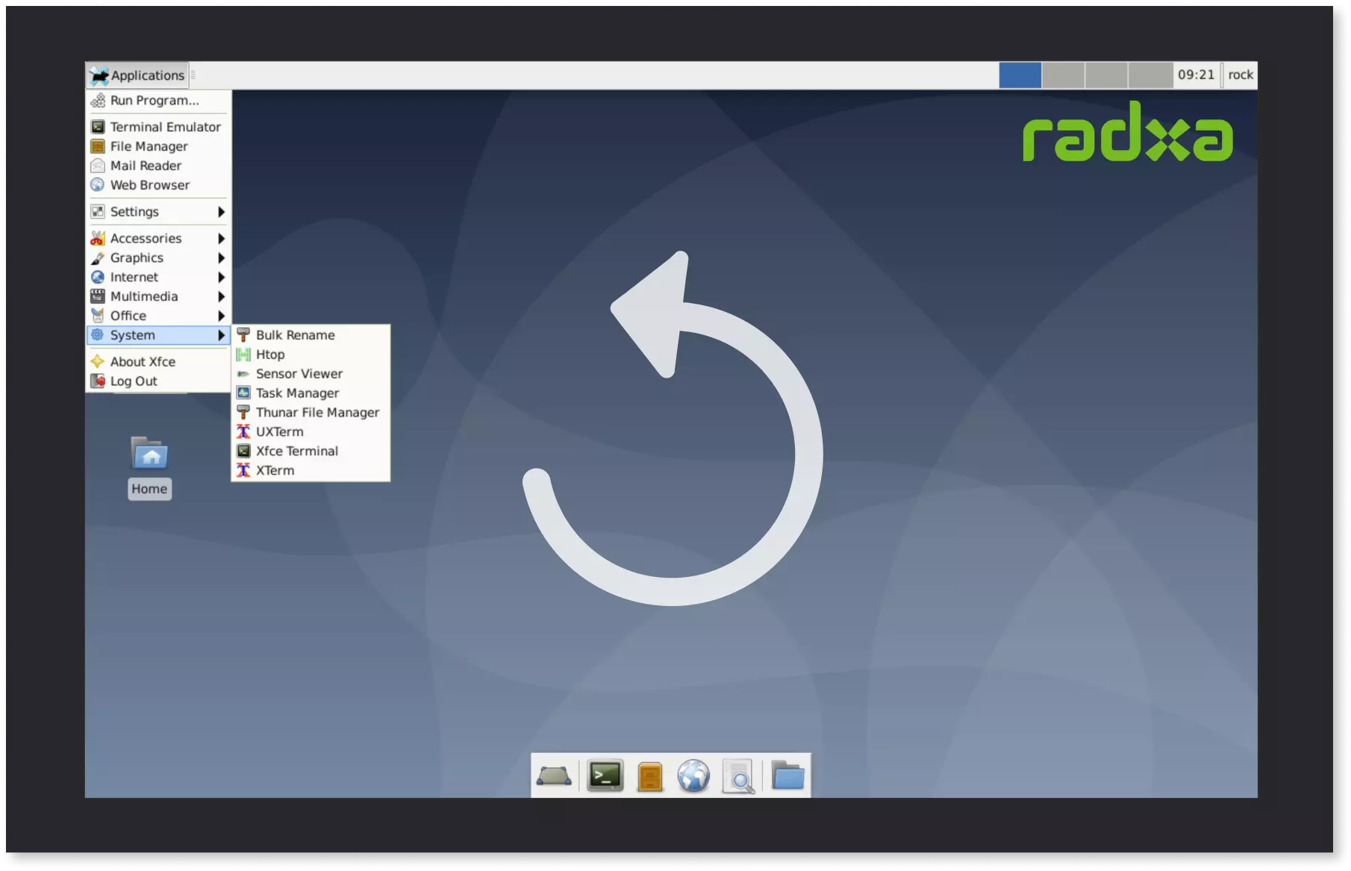Expand the Multimedia submenu arrow
The image size is (1351, 871).
click(x=221, y=297)
